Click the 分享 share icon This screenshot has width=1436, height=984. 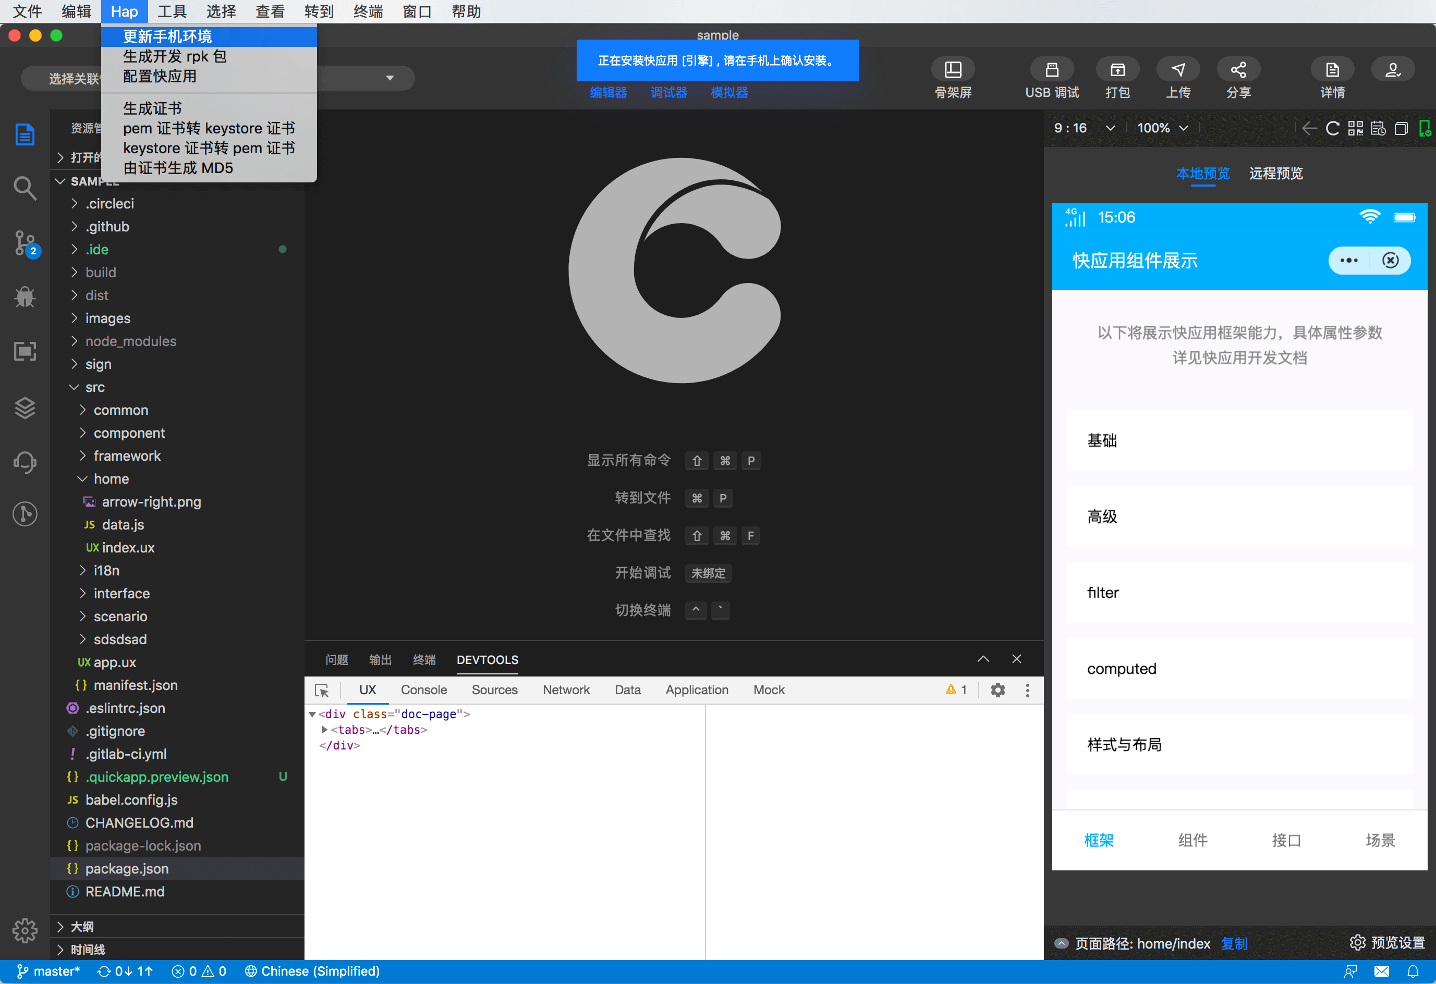click(x=1238, y=70)
